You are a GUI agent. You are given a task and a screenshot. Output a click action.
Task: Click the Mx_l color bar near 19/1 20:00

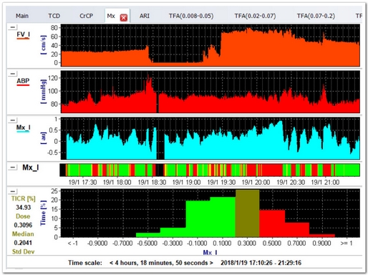[256, 170]
